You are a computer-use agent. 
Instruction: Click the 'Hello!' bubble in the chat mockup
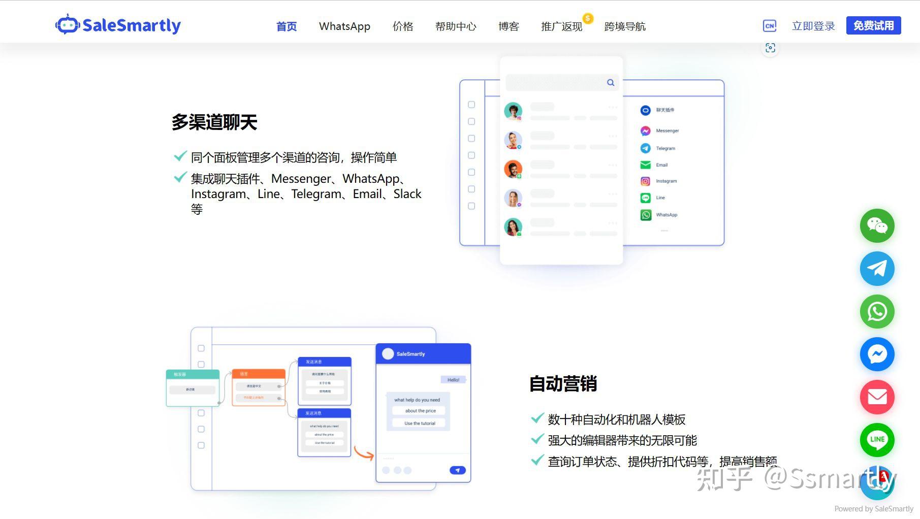coord(453,380)
